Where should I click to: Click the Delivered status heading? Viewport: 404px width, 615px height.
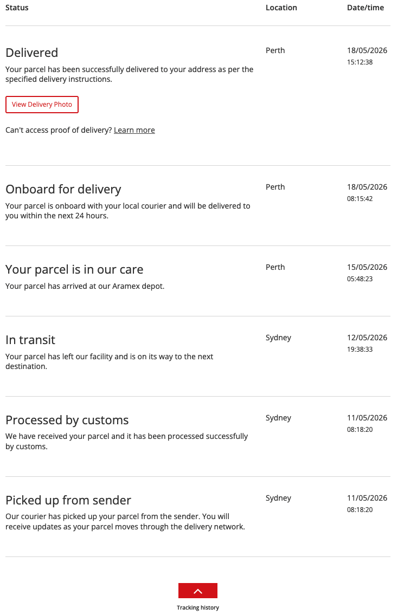tap(32, 53)
